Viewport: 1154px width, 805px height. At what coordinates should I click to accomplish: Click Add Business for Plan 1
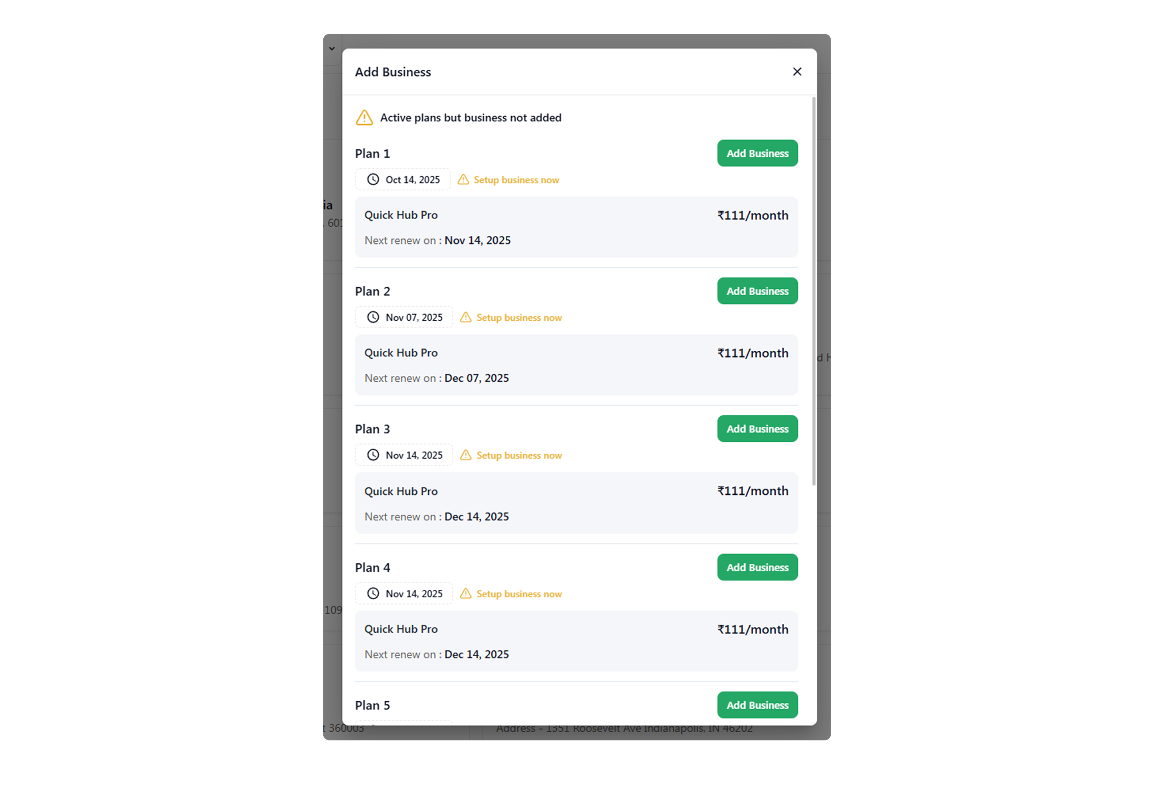pyautogui.click(x=757, y=154)
